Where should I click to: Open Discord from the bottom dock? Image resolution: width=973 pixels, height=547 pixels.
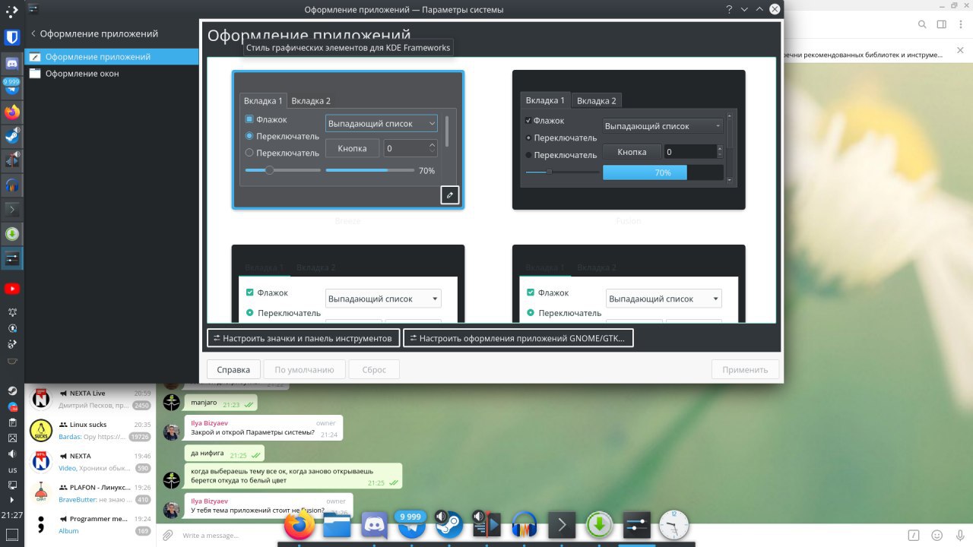(374, 524)
